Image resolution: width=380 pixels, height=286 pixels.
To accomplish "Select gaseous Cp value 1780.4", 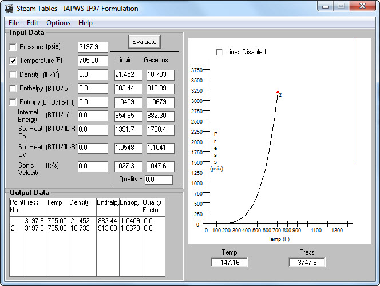I will pos(160,130).
